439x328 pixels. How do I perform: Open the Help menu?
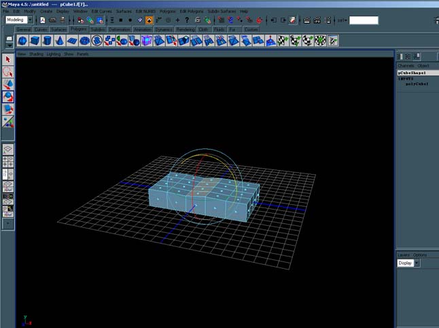[244, 11]
